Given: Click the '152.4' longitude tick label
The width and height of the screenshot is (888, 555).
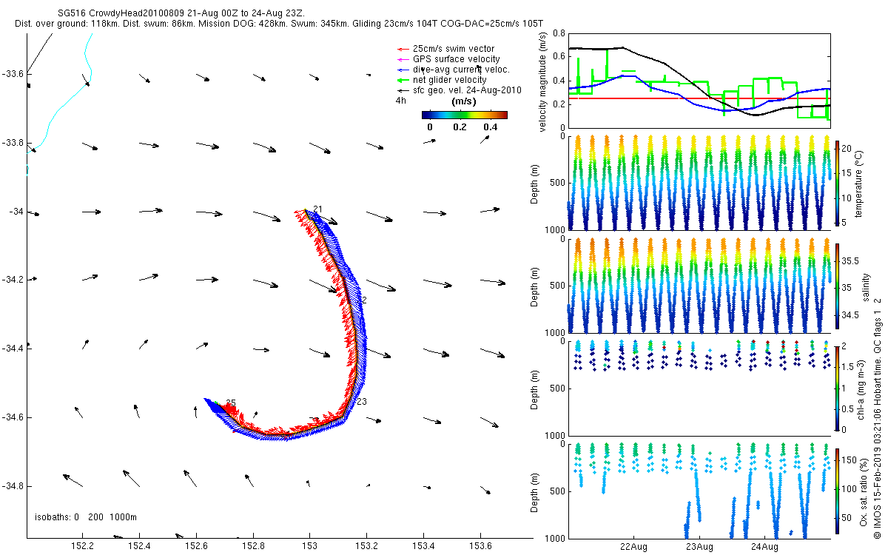Looking at the screenshot, I should [x=138, y=546].
